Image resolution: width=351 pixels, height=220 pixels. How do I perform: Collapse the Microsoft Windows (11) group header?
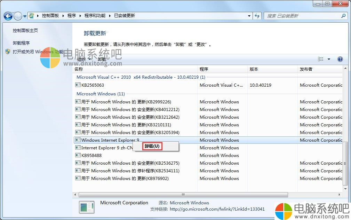pos(101,94)
